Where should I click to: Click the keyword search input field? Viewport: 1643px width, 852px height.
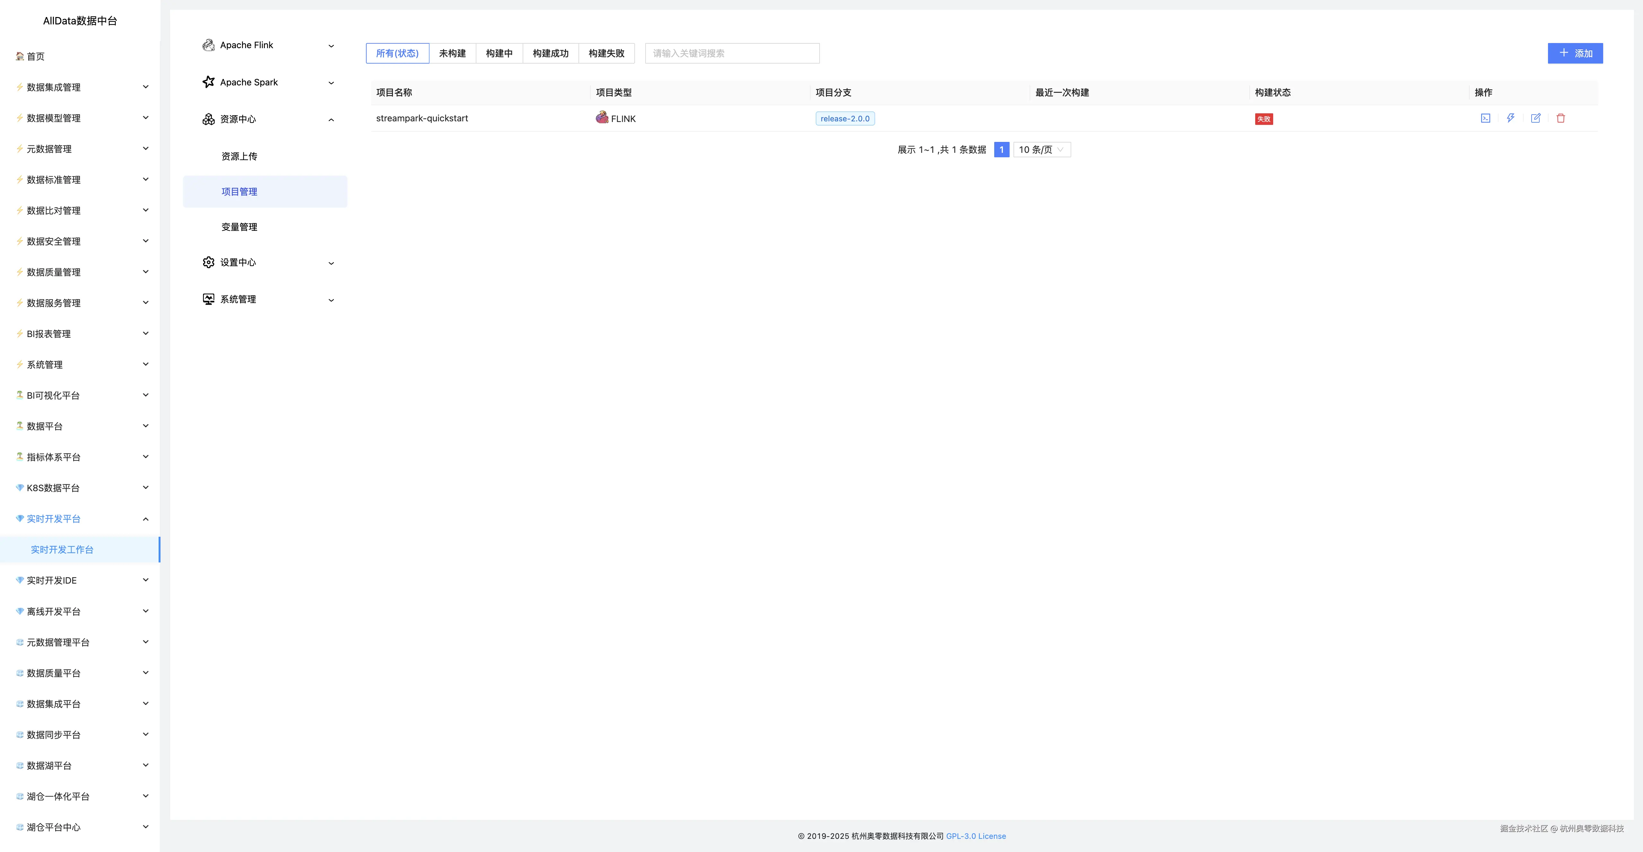[732, 53]
